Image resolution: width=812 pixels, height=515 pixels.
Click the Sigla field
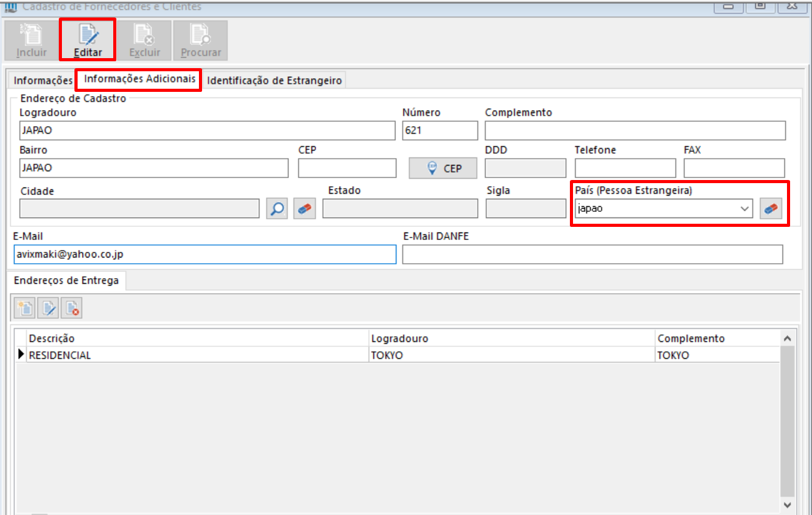pyautogui.click(x=525, y=209)
